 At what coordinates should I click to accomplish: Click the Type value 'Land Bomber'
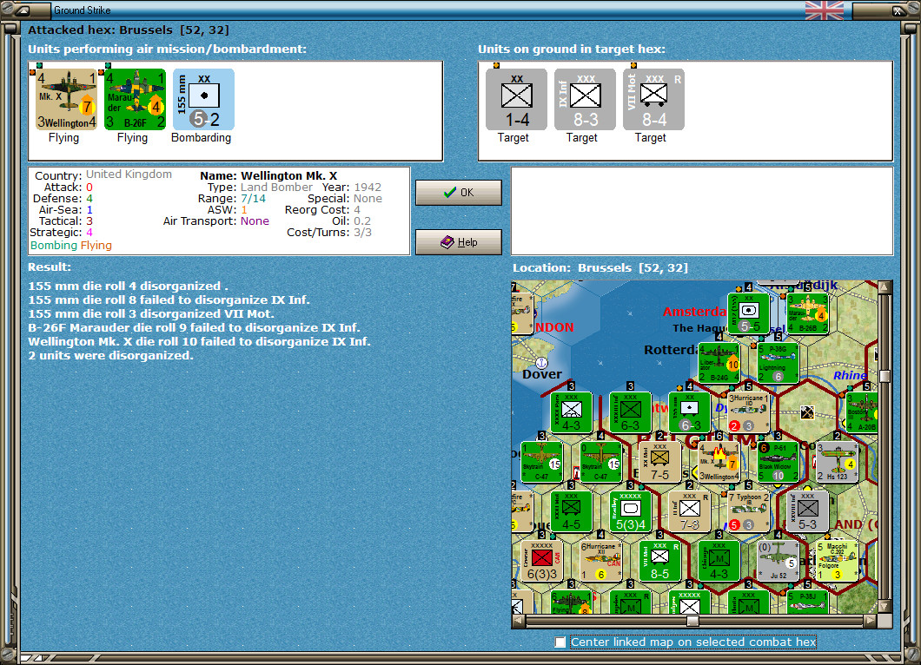pos(276,188)
